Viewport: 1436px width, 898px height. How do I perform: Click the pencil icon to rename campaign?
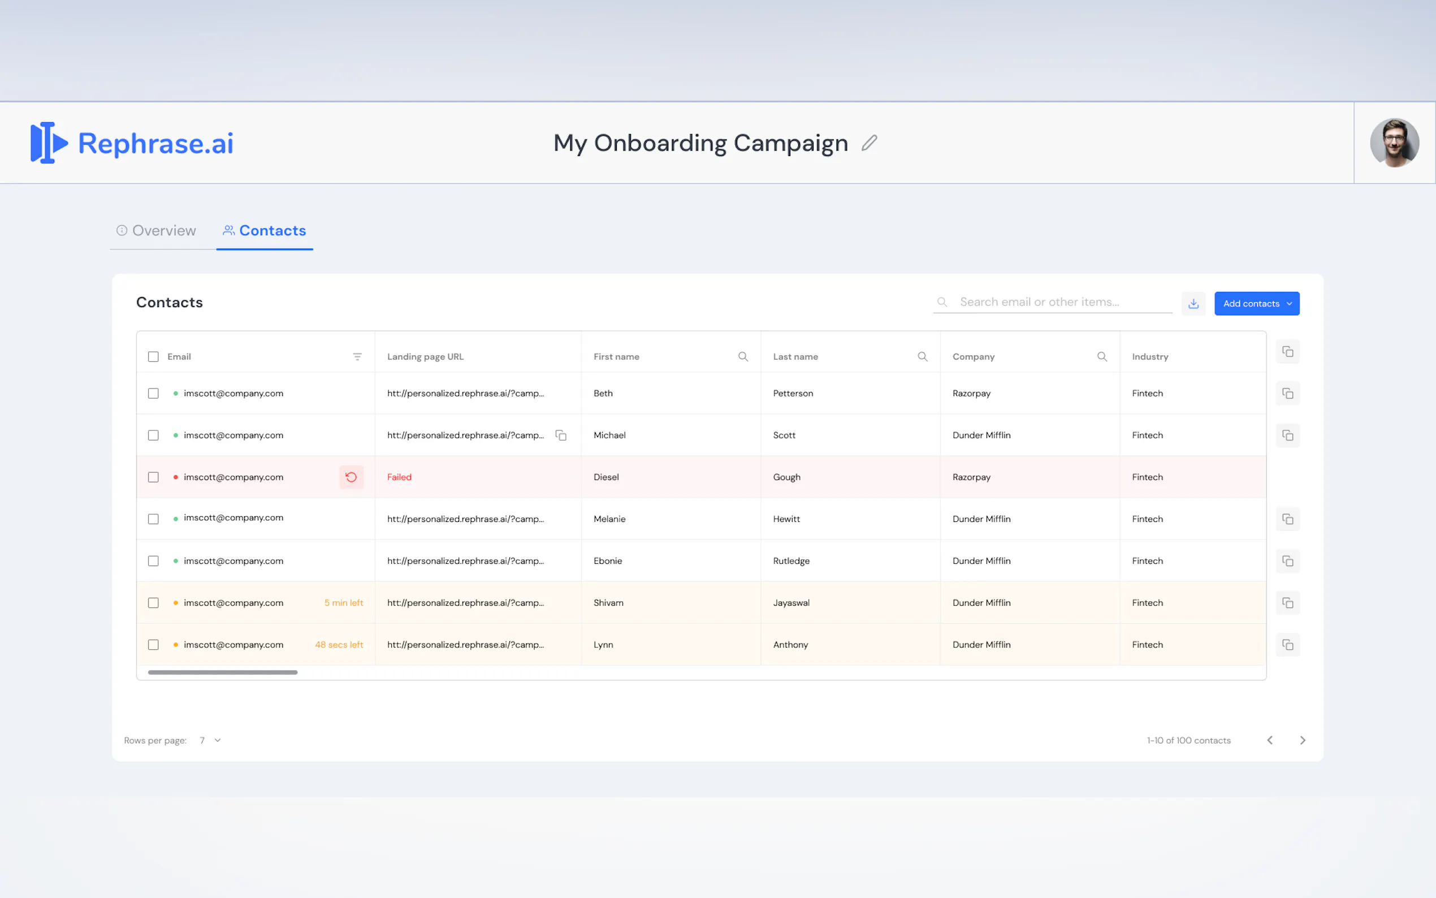point(869,143)
